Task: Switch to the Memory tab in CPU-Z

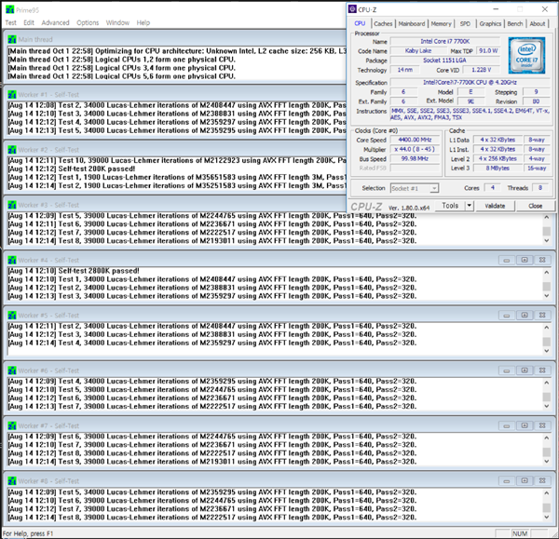Action: (x=441, y=24)
